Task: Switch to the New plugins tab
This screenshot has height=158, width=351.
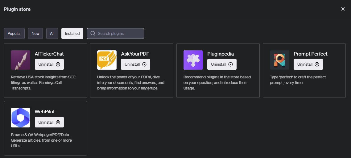Action: click(35, 33)
